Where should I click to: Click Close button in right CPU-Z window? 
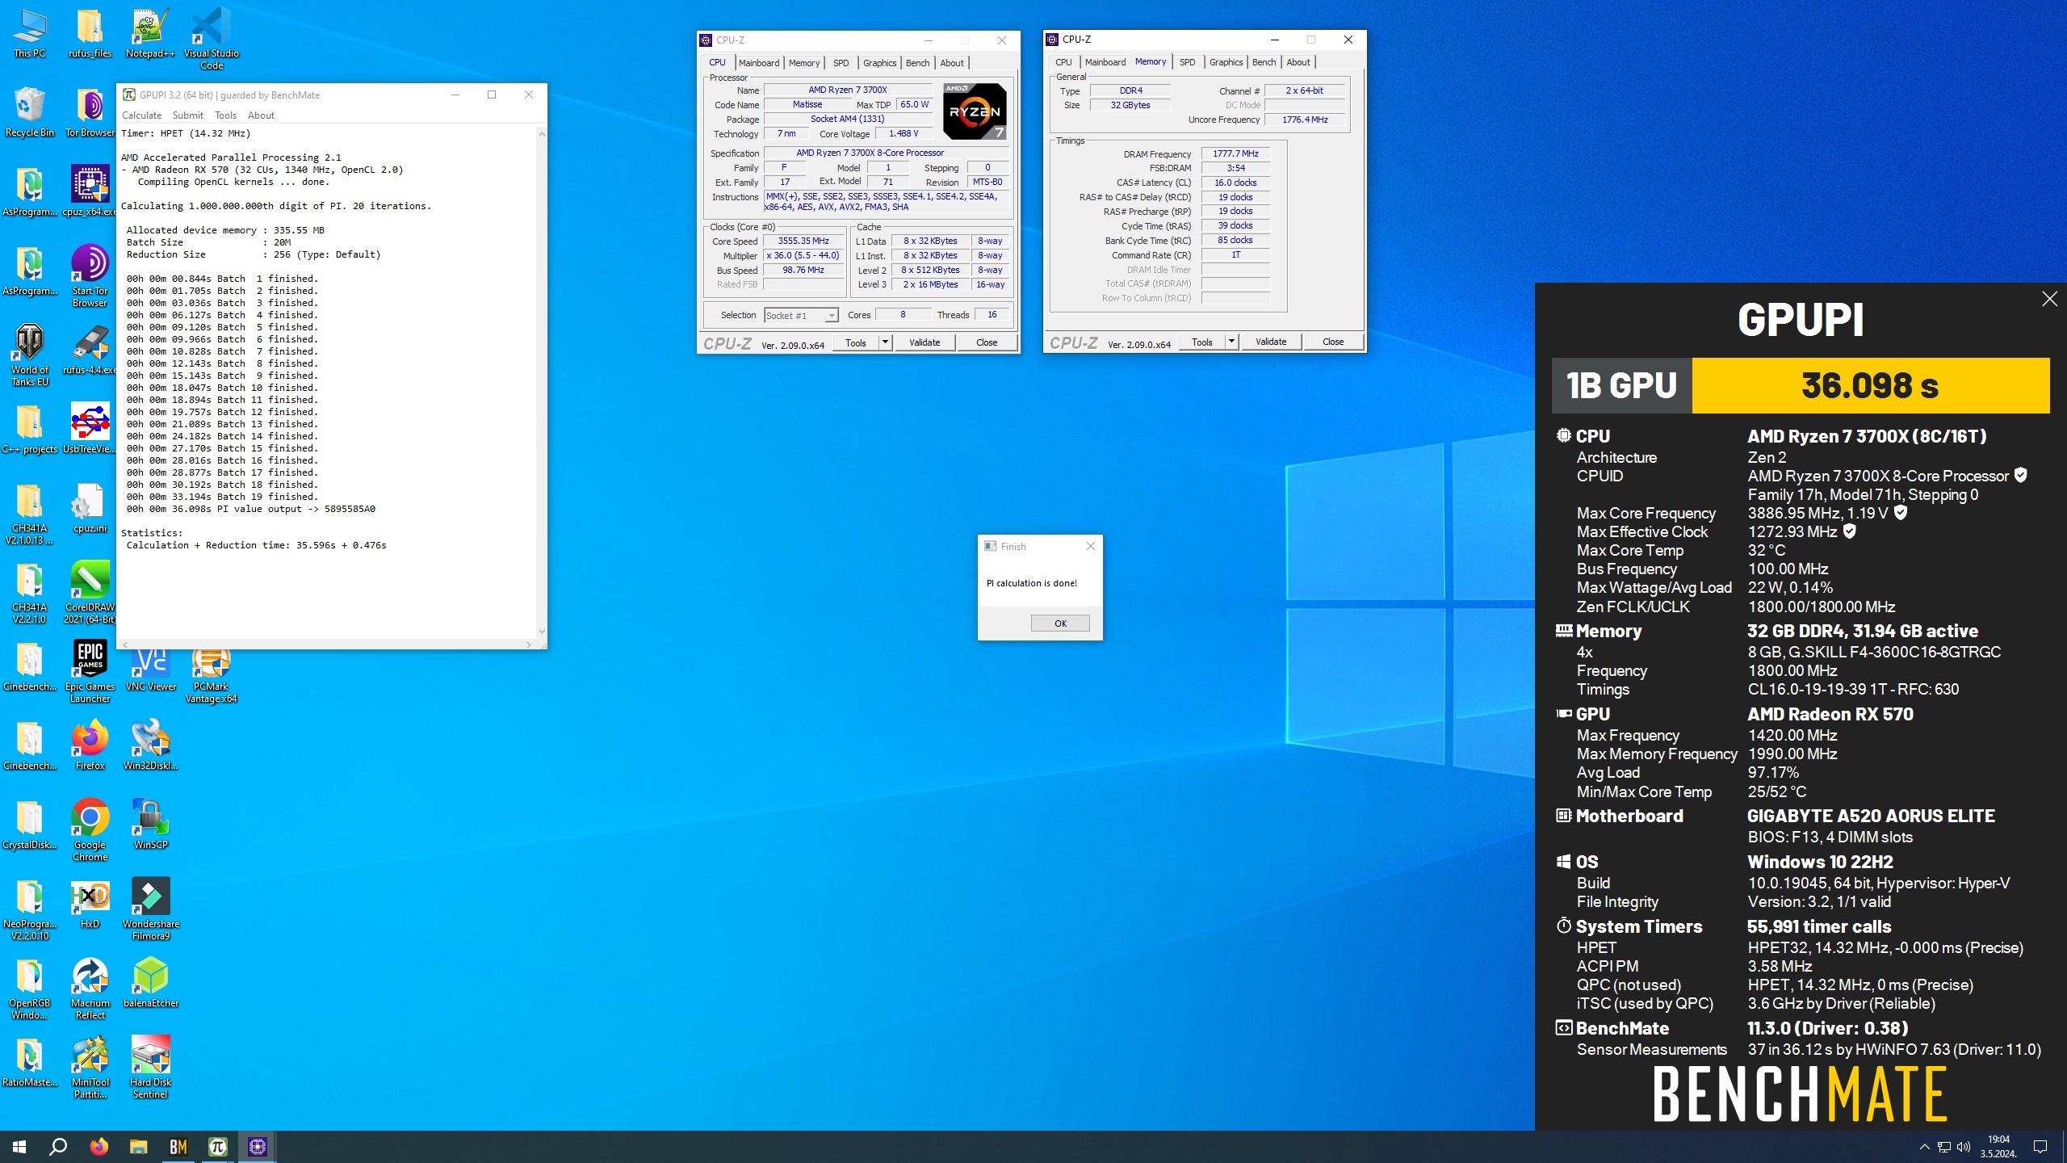tap(1333, 342)
